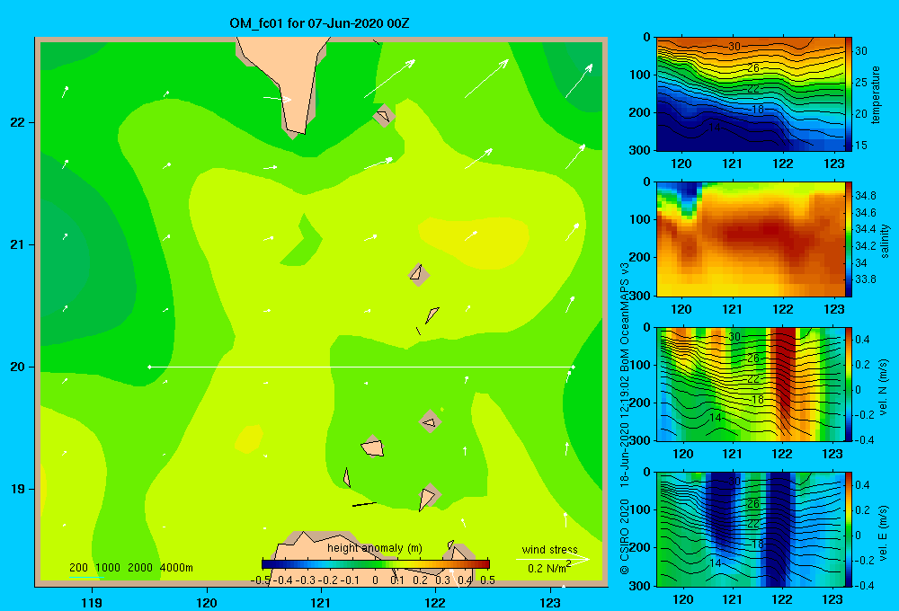Click the '4000m' bathymetry depth label
This screenshot has height=611, width=899.
tap(176, 568)
